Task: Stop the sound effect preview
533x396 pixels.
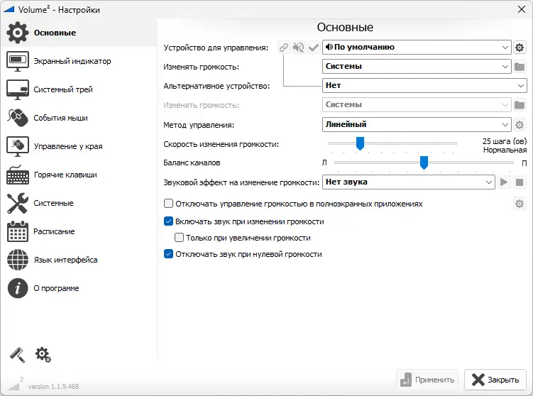Action: tap(520, 182)
